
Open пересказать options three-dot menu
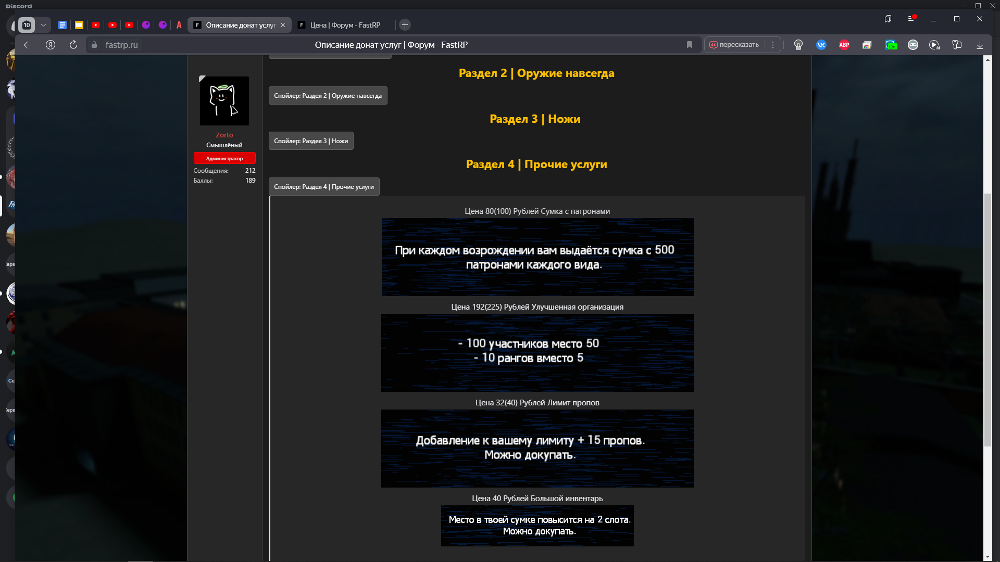(x=773, y=45)
